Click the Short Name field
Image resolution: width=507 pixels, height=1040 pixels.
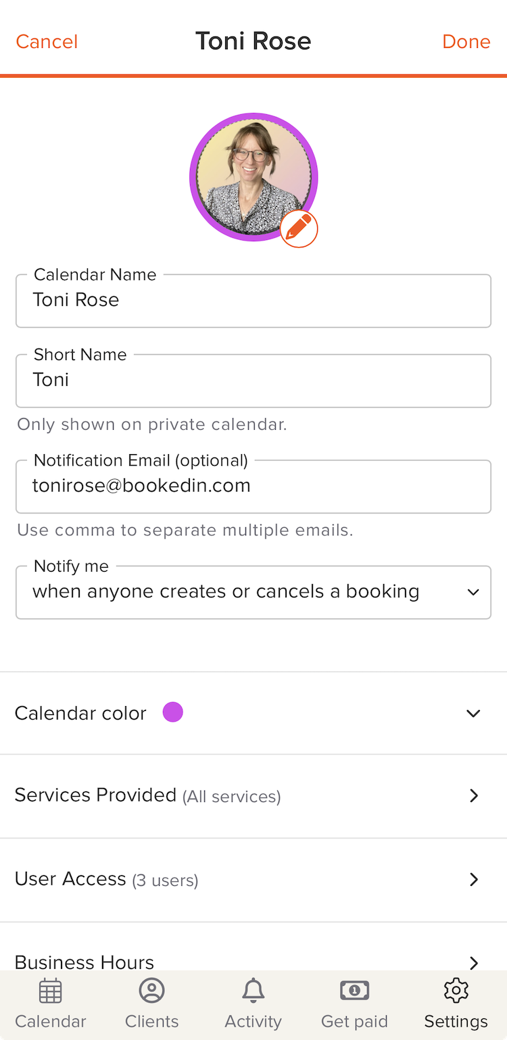pyautogui.click(x=254, y=380)
